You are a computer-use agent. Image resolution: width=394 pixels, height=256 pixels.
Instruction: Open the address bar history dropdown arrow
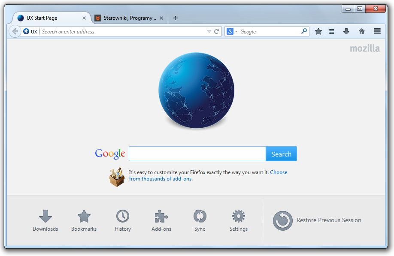pyautogui.click(x=209, y=32)
